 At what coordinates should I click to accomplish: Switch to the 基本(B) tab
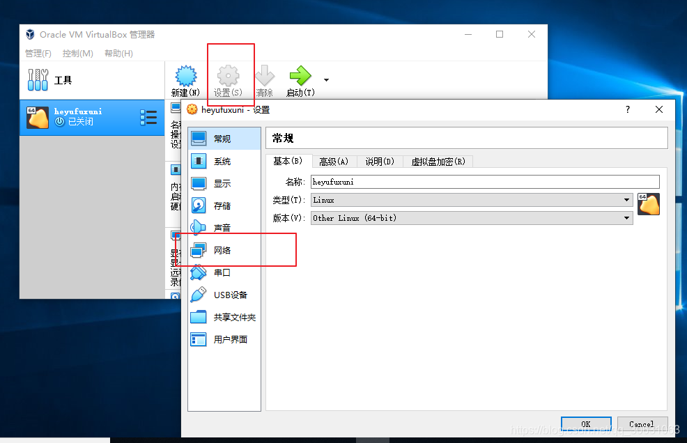pyautogui.click(x=288, y=161)
